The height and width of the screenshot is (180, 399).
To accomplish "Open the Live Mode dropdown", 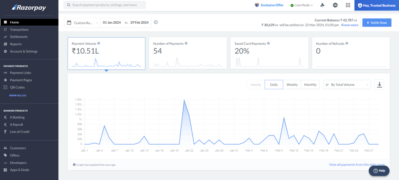I will 302,5.
